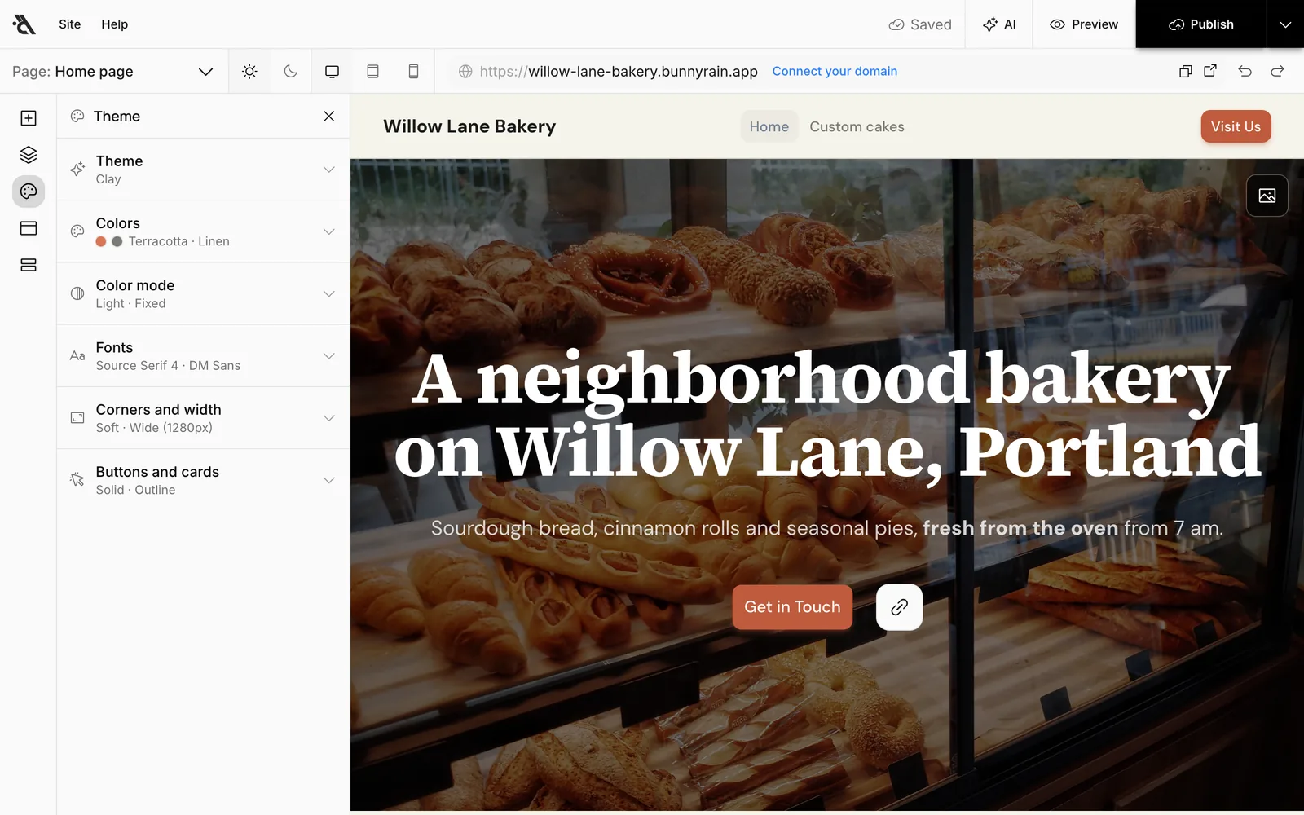1304x815 pixels.
Task: Open the AI assistant button
Action: point(999,24)
